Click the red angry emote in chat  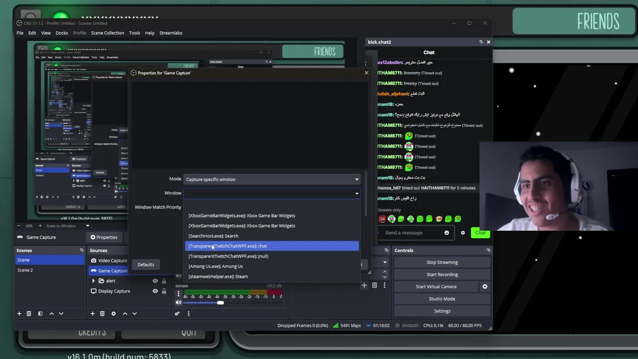click(x=382, y=219)
